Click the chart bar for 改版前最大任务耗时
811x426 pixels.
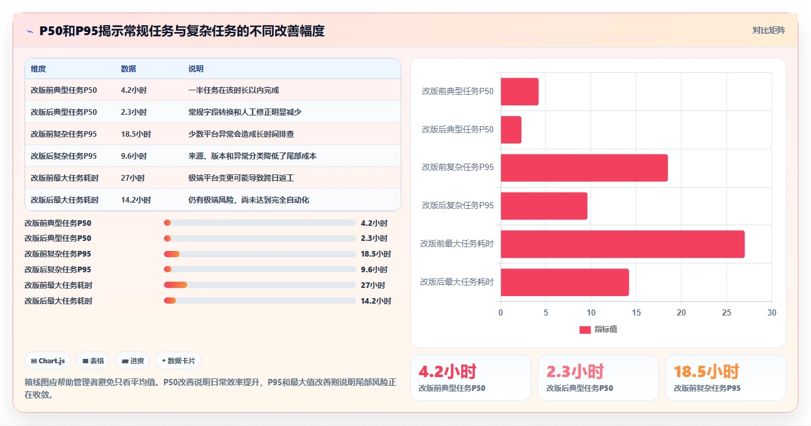[623, 244]
